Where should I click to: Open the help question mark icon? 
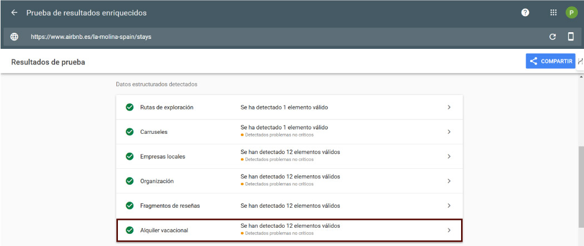(x=525, y=13)
